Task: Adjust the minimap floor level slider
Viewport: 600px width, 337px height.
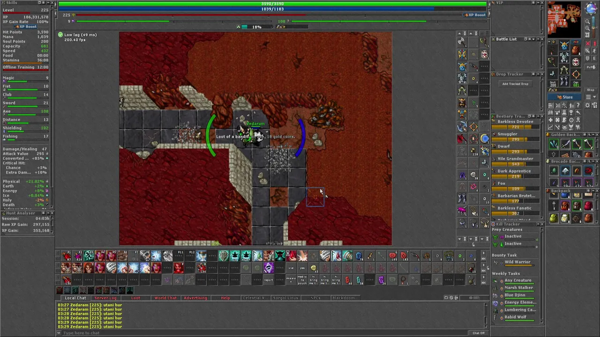Action: tap(593, 27)
